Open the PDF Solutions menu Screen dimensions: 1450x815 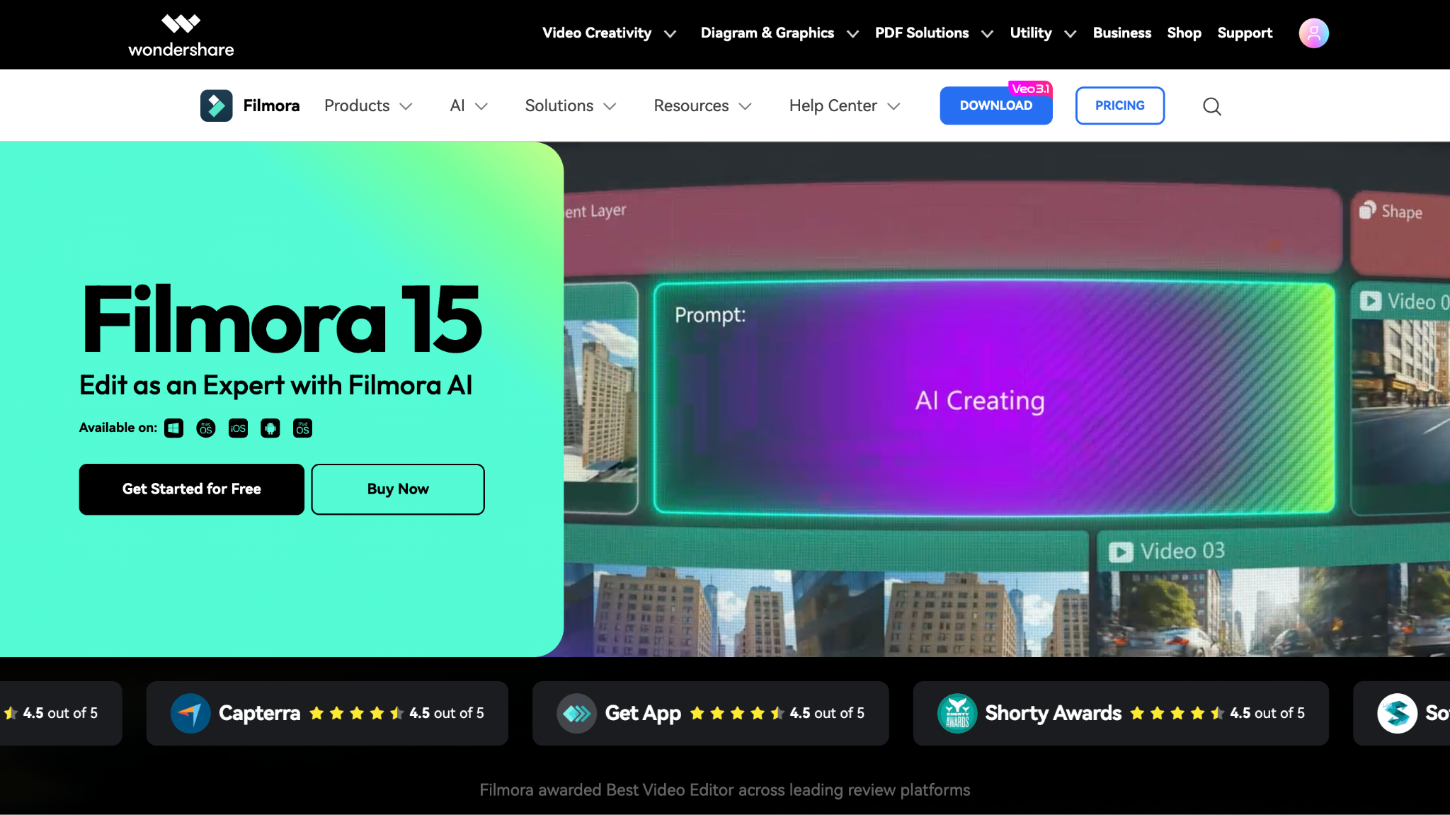[x=922, y=33]
